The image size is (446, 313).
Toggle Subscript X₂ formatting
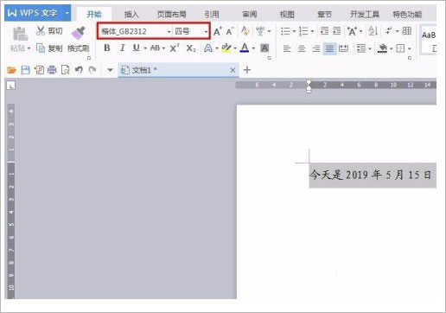(x=191, y=48)
